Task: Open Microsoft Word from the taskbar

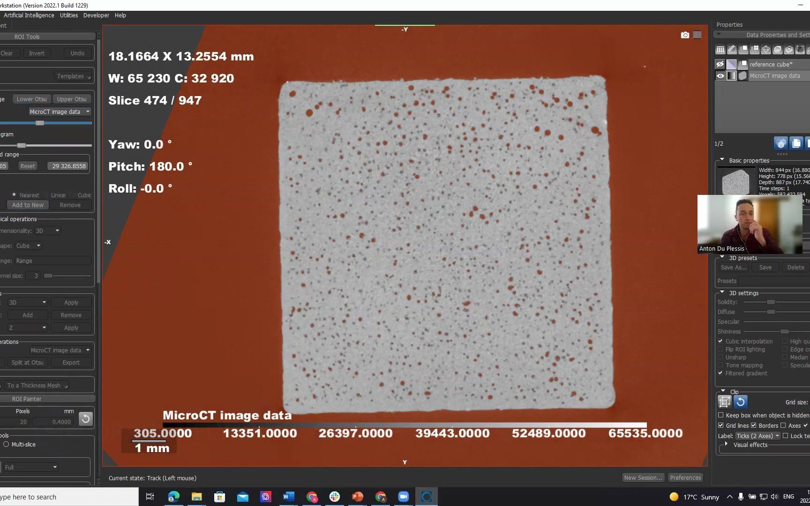Action: click(x=288, y=497)
